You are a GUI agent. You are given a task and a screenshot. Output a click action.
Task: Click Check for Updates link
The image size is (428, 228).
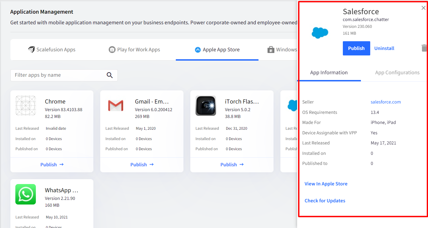pyautogui.click(x=325, y=201)
